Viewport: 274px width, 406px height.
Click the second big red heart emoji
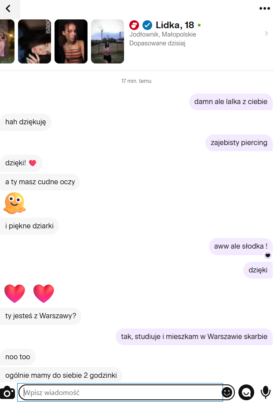44,293
